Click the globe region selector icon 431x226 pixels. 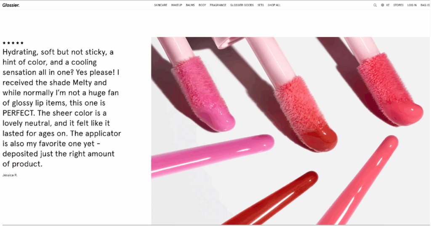coord(382,5)
